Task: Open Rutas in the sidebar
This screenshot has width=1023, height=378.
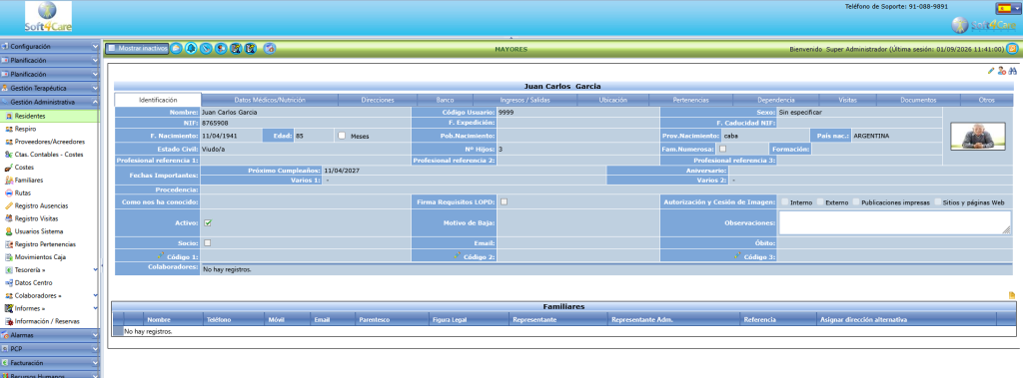Action: (22, 192)
